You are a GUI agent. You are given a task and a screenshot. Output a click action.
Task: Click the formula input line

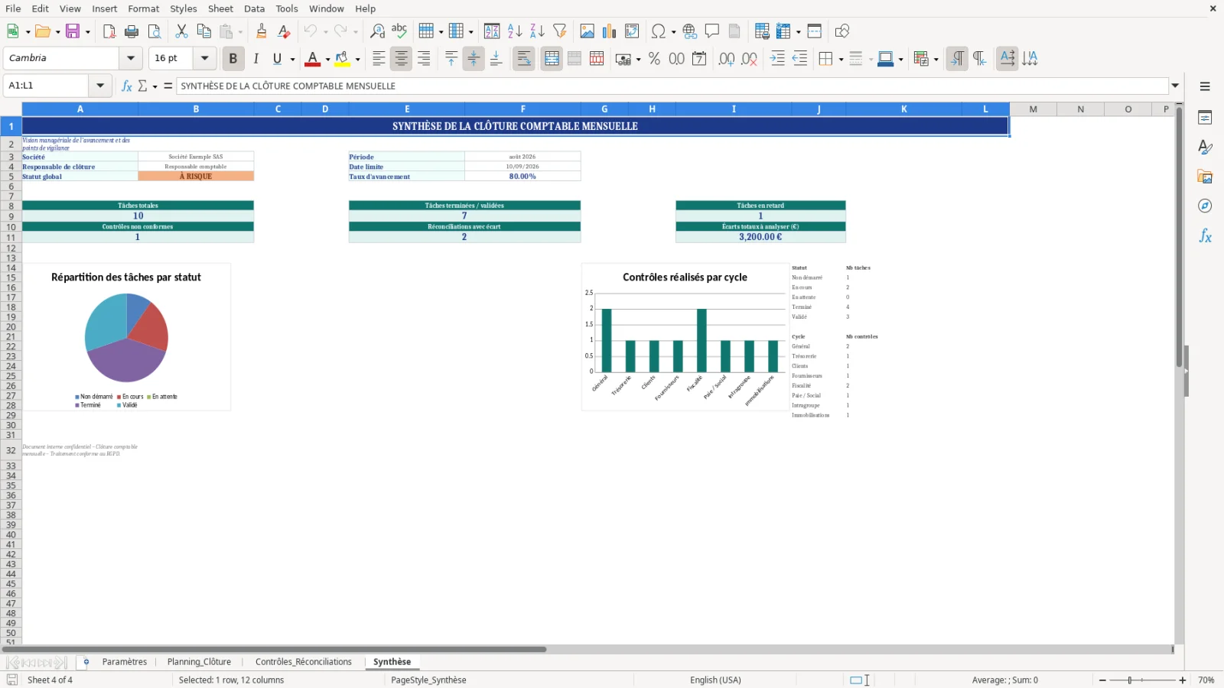click(x=672, y=86)
